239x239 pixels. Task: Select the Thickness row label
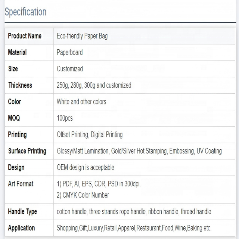tap(20, 85)
